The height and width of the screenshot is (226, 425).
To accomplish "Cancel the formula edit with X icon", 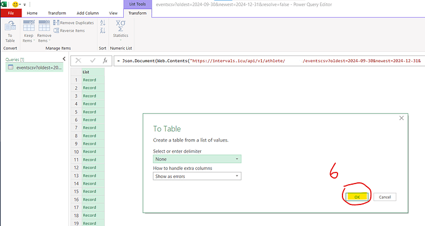I will pyautogui.click(x=78, y=61).
